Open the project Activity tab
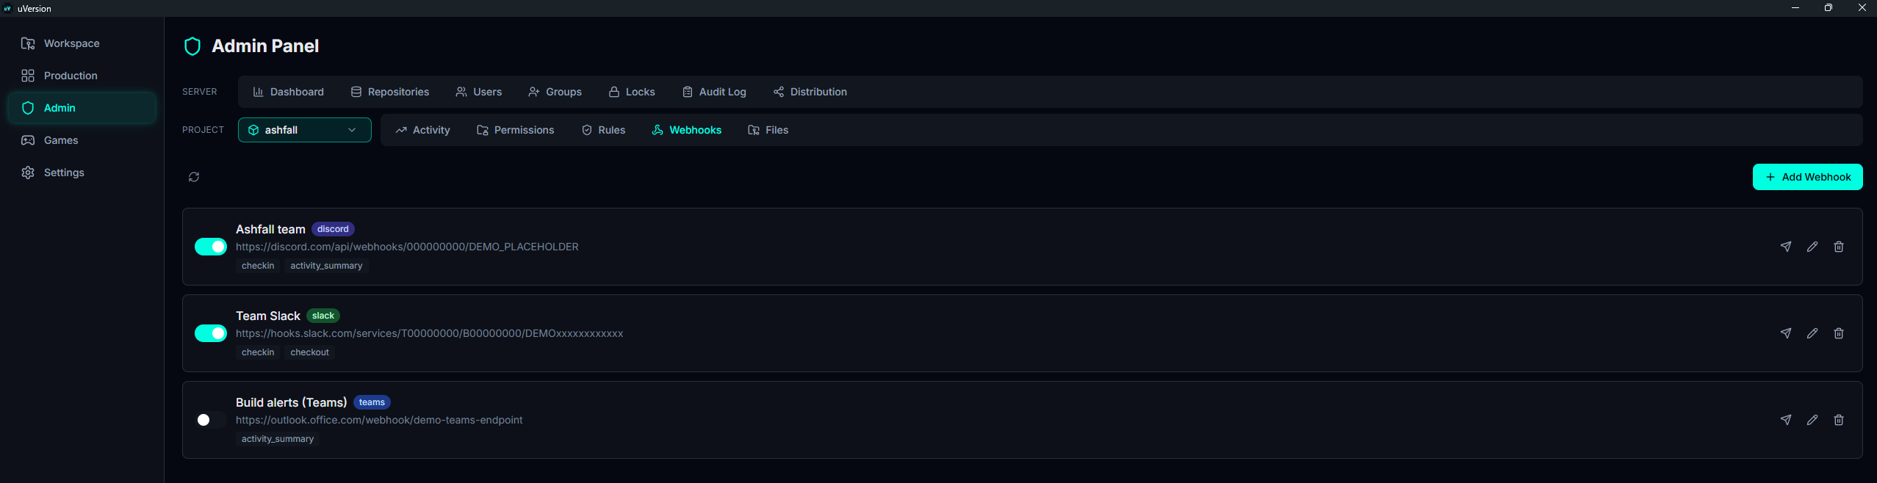Viewport: 1877px width, 483px height. [422, 130]
